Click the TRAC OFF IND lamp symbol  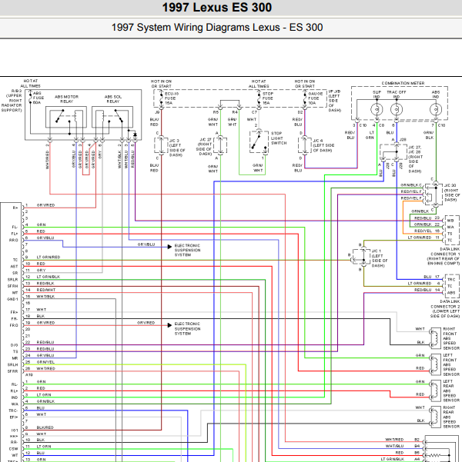pos(397,110)
